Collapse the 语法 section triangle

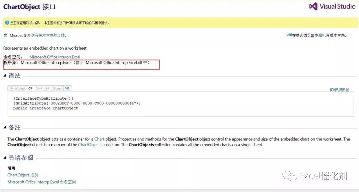(5, 76)
